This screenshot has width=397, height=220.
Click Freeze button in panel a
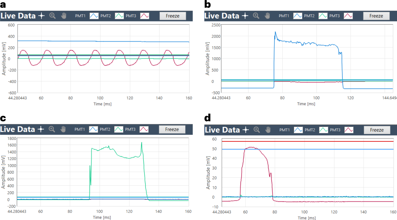pos(173,16)
